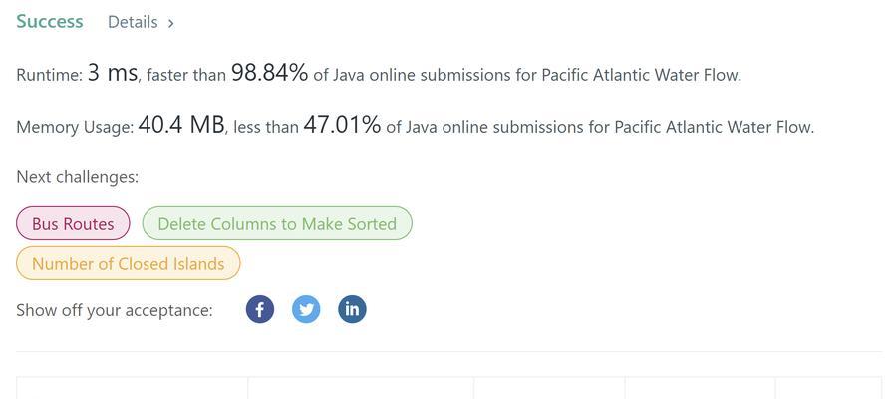Viewport: 888px width, 399px height.
Task: Click the green Success status text
Action: coord(49,22)
